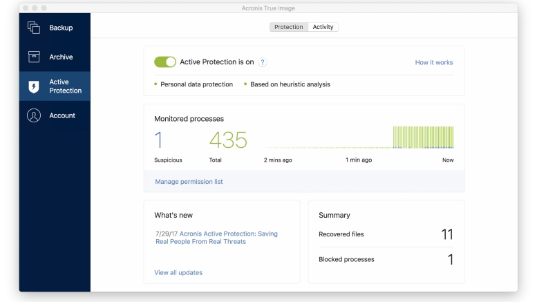
Task: Click the Acronis True Image window title
Action: pos(268,8)
